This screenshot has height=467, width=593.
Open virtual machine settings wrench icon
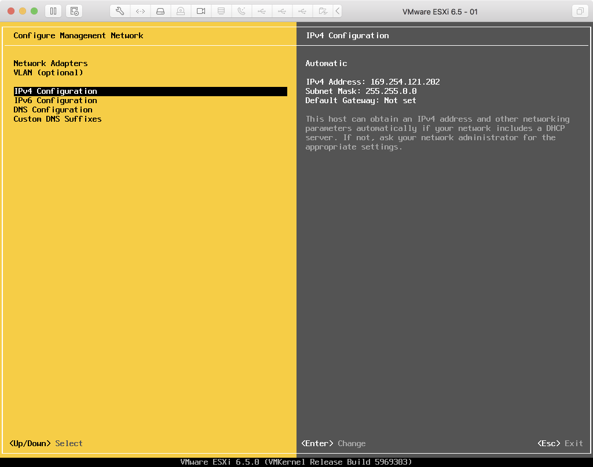point(120,11)
